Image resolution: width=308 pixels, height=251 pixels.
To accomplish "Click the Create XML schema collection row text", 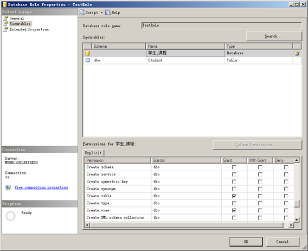I will 116,217.
